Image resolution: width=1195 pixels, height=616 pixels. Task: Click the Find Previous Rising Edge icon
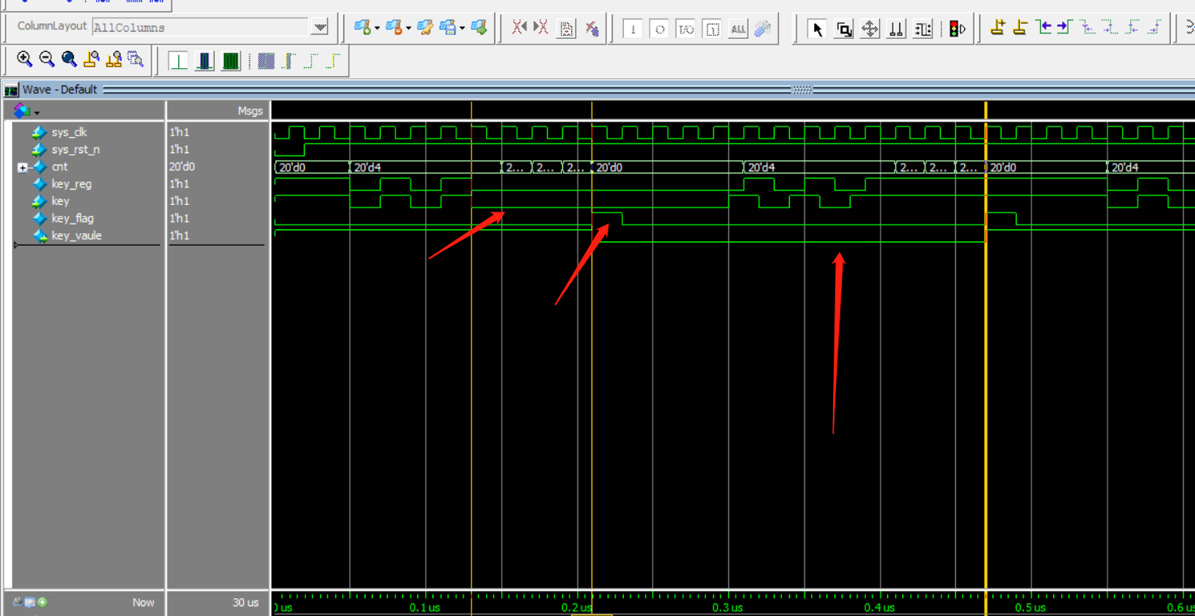1132,28
